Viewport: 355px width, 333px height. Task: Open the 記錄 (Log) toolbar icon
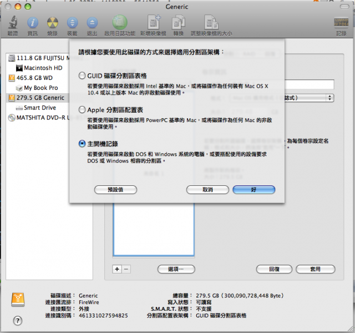click(341, 23)
